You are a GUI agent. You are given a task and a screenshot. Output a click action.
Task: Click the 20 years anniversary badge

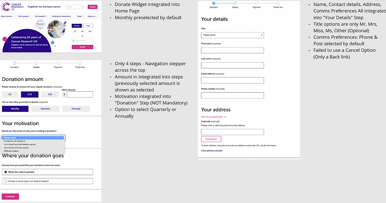click(x=40, y=24)
